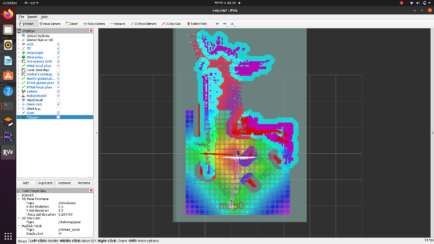Open the File menu

click(x=21, y=17)
